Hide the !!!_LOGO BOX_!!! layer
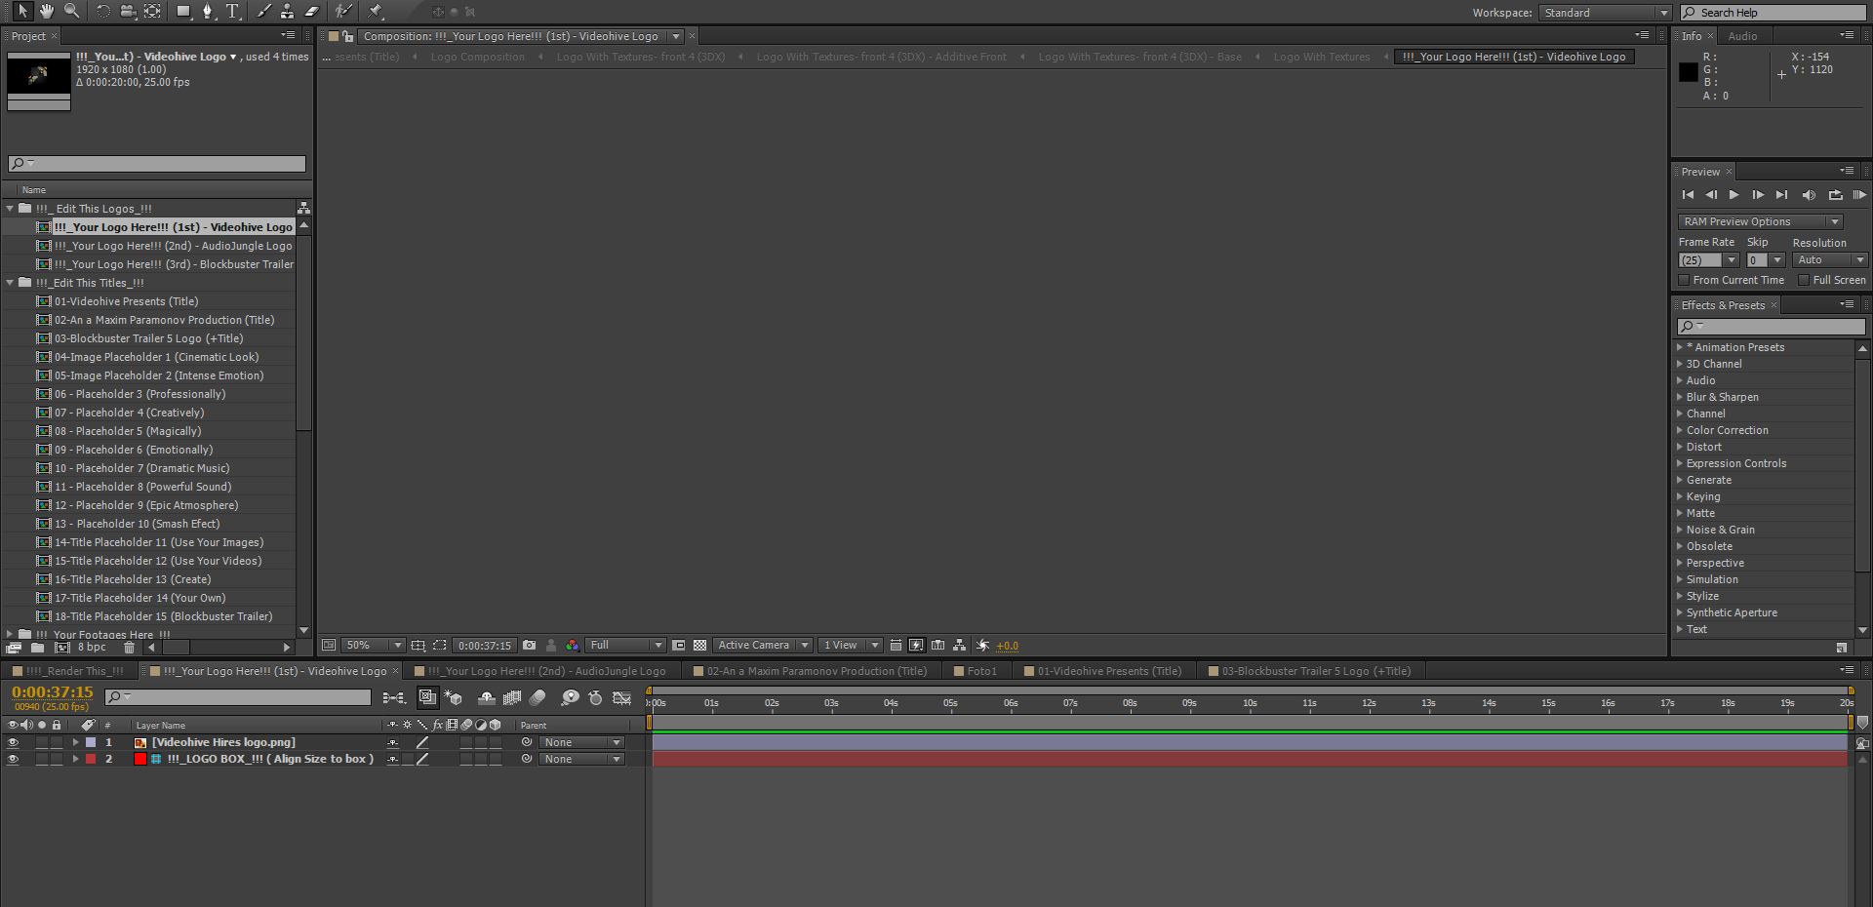 13,759
